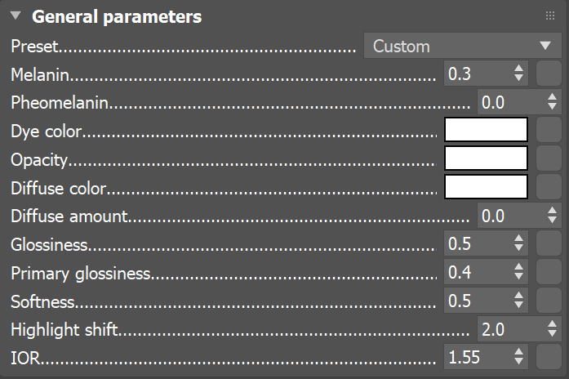Image resolution: width=569 pixels, height=379 pixels.
Task: Open the Preset dropdown
Action: pyautogui.click(x=462, y=47)
